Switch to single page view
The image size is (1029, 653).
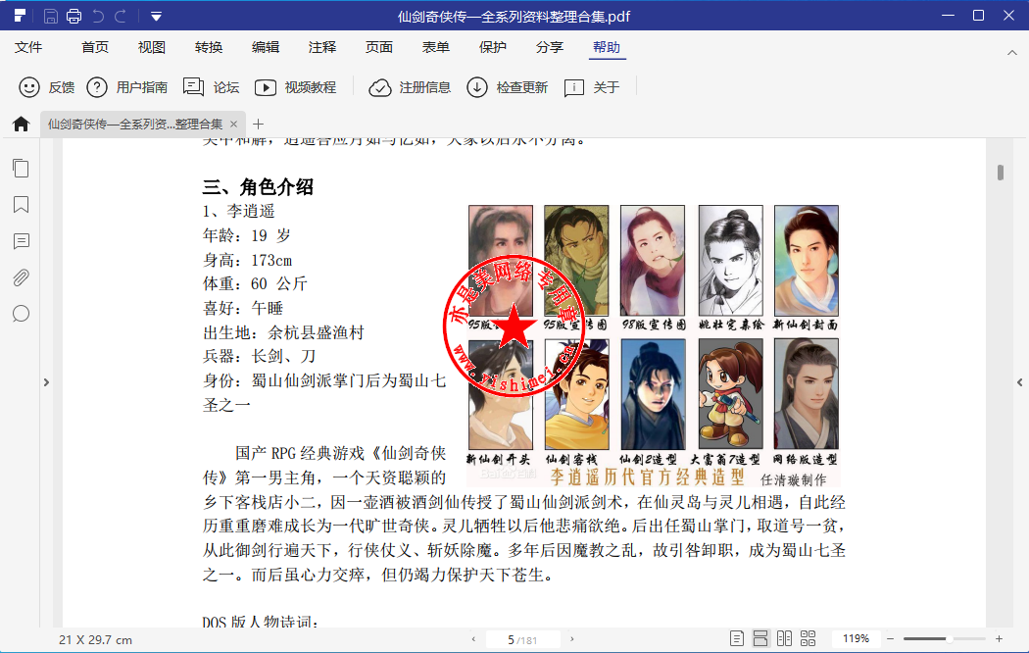pyautogui.click(x=737, y=638)
